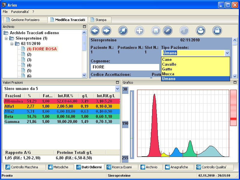Click the Proteine Totali g/L header
Screen dimensions: 240x180
[x=79, y=152]
